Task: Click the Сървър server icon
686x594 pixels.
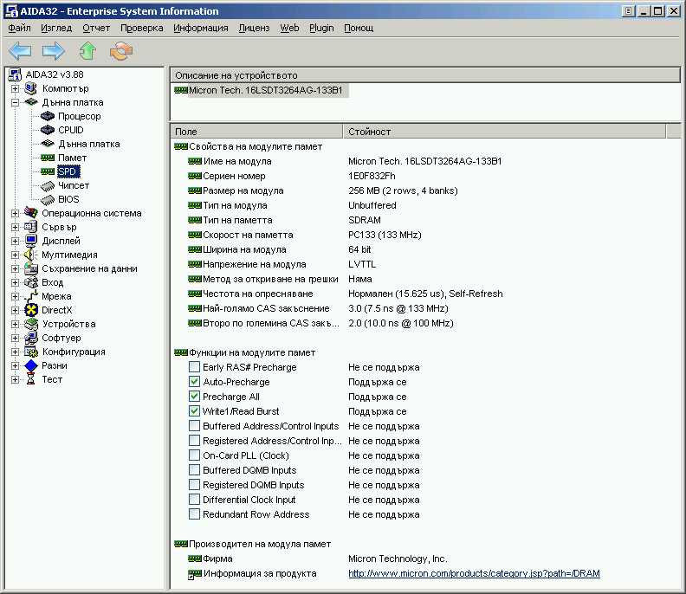Action: (x=30, y=227)
